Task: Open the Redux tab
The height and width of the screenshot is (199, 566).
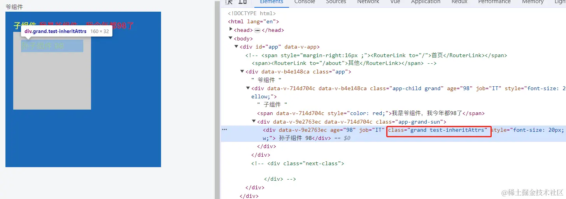Action: click(459, 2)
